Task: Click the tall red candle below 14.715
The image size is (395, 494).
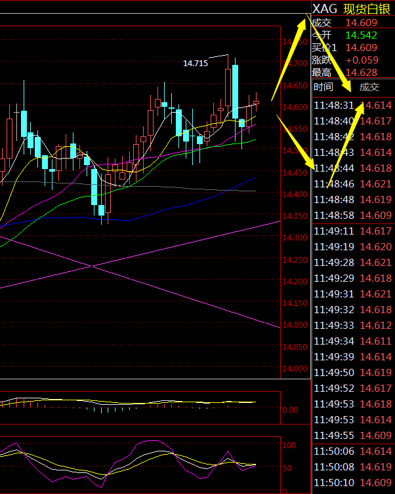Action: (228, 87)
